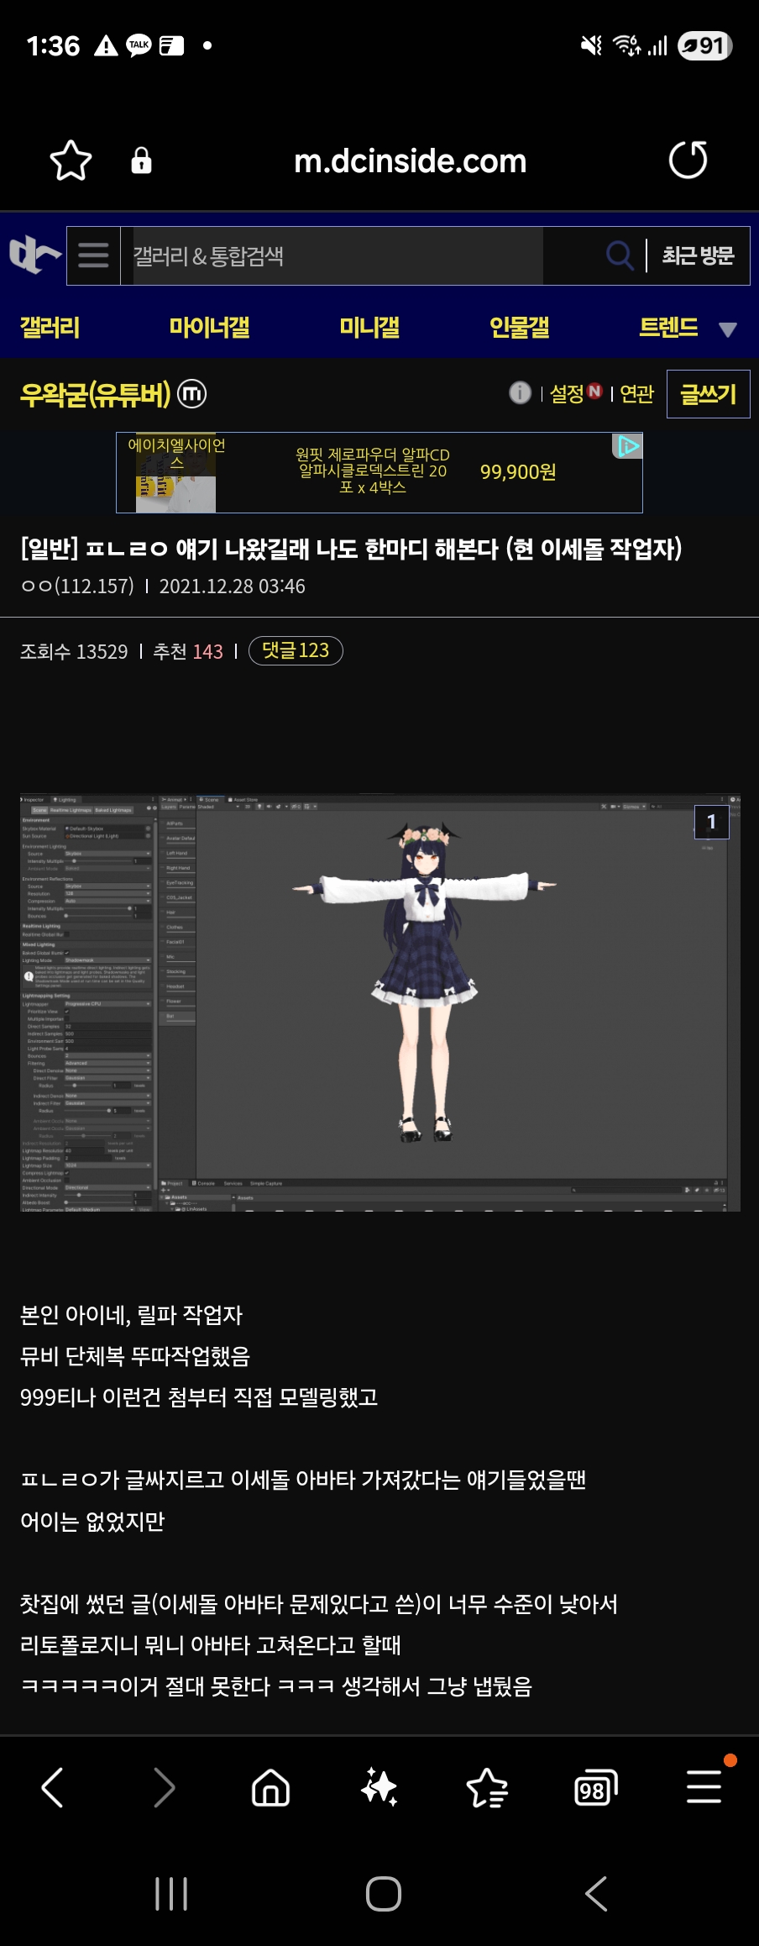Open Android recent apps button
759x1946 pixels.
[x=171, y=1894]
